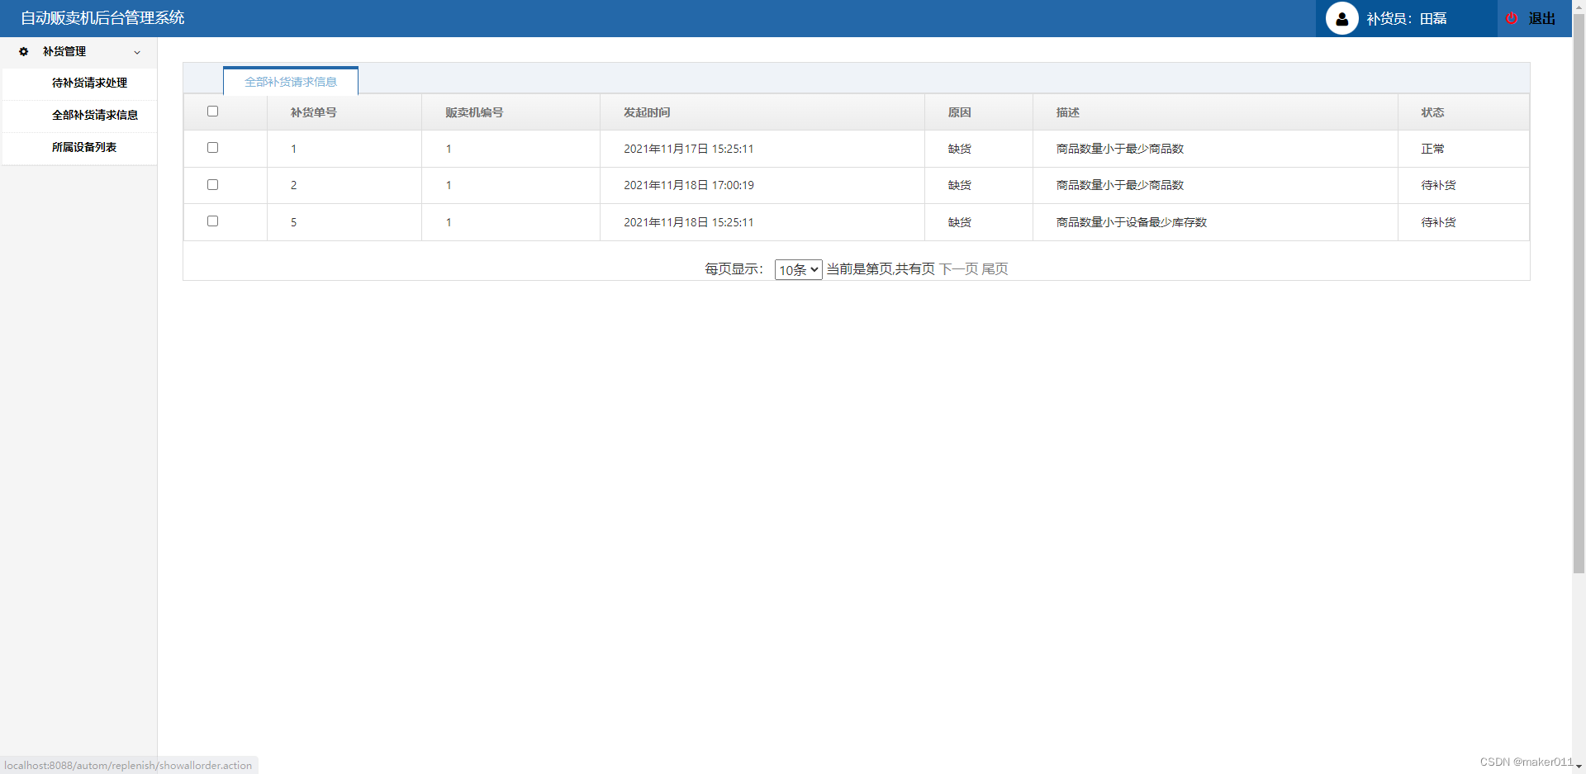Viewport: 1586px width, 774px height.
Task: Click 2021年11月18日 15:25:11 cell
Action: tap(688, 222)
